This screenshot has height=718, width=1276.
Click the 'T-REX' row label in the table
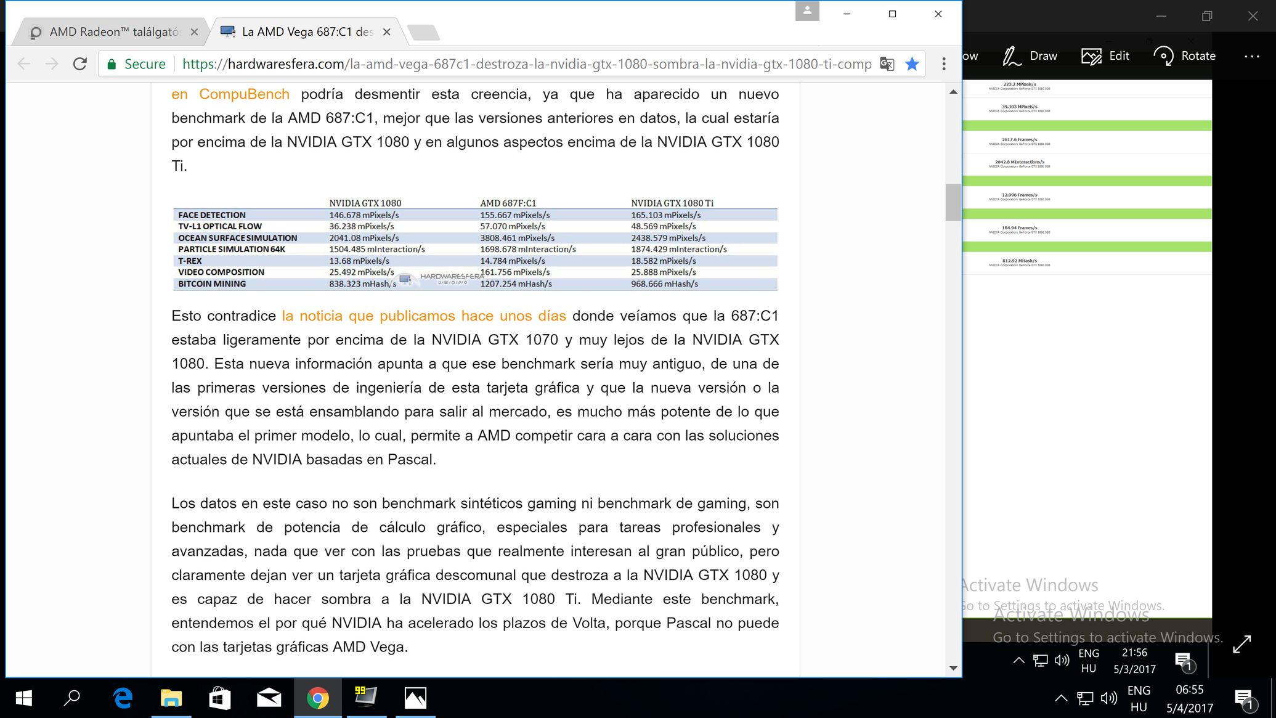pyautogui.click(x=190, y=261)
